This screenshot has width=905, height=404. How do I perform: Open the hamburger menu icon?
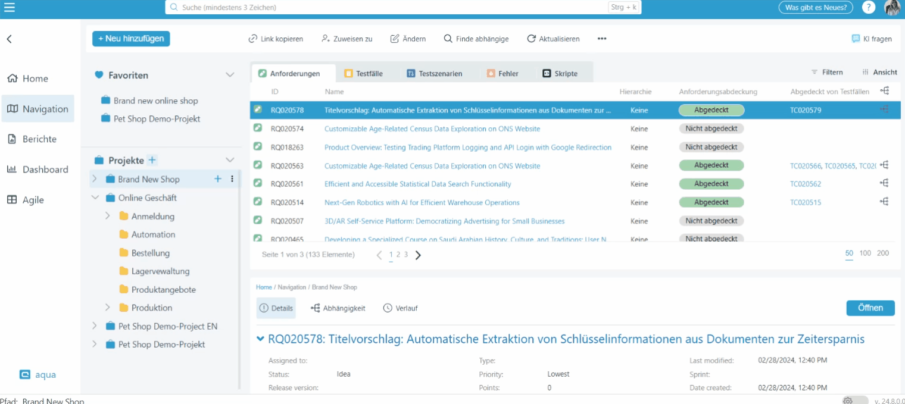point(9,7)
